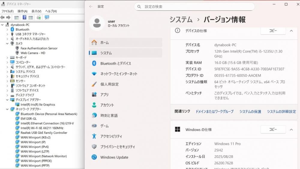Open アクセシビリティ settings page
The width and height of the screenshot is (300, 169).
click(111, 136)
